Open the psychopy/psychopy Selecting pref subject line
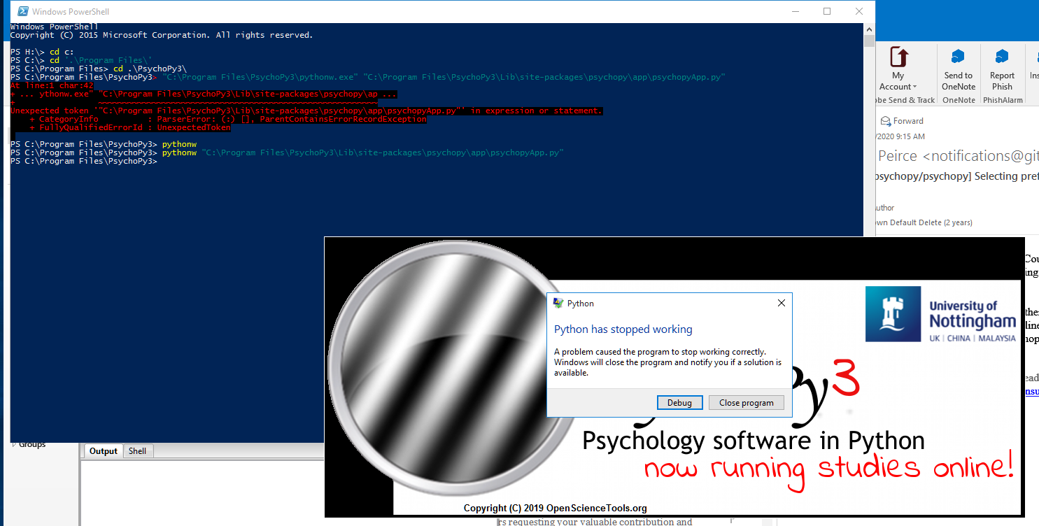The image size is (1039, 526). tap(954, 176)
